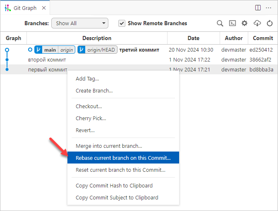The image size is (278, 211).
Task: Click the Description column header
Action: 97,38
